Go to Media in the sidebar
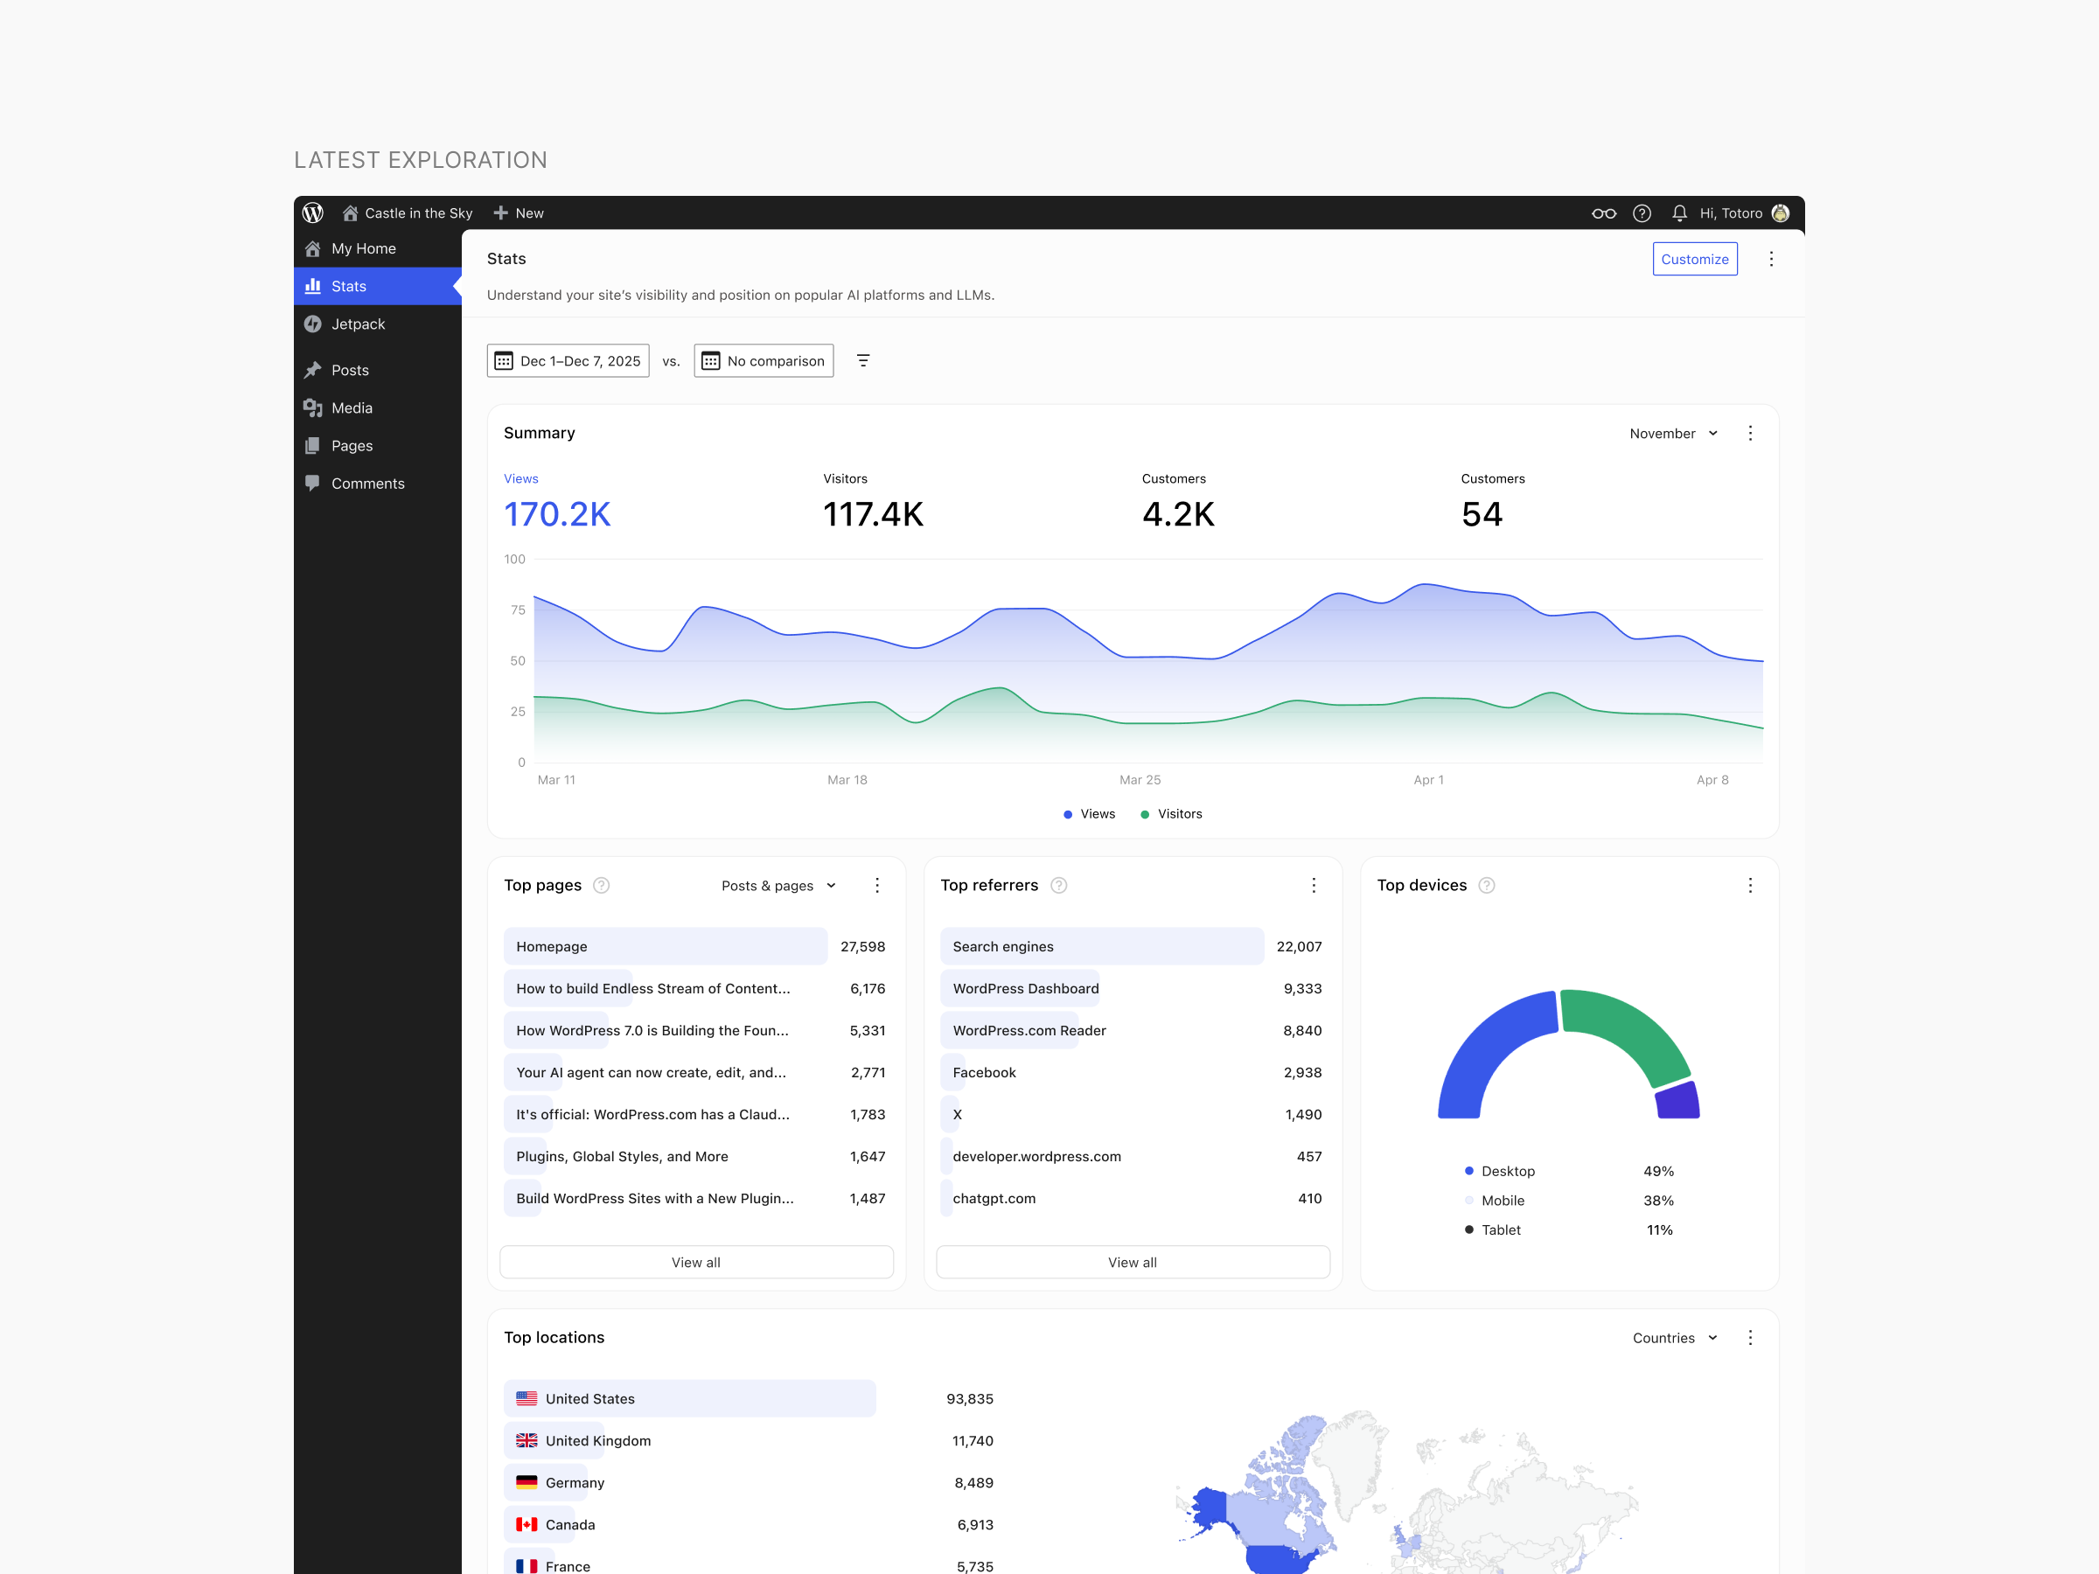The width and height of the screenshot is (2099, 1574). pyautogui.click(x=351, y=408)
